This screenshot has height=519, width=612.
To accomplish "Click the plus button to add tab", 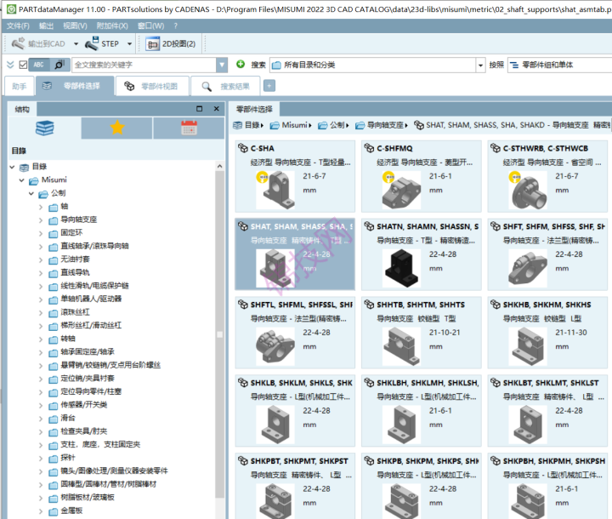I will (269, 86).
